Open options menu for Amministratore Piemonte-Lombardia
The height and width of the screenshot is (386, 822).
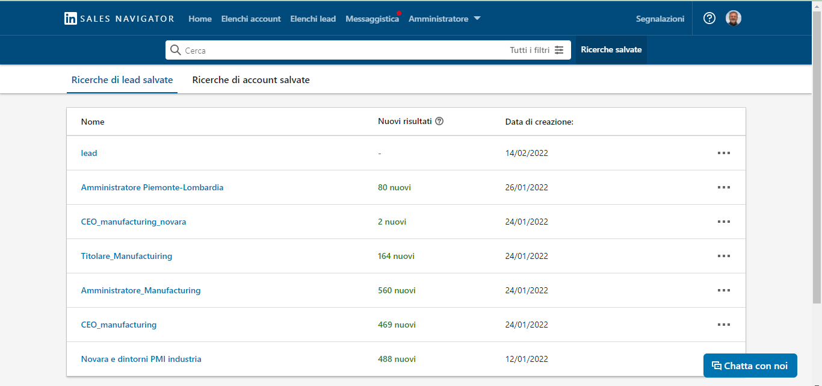(723, 187)
